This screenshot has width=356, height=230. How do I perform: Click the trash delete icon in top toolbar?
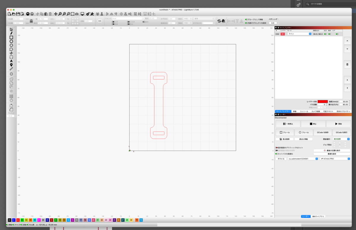tap(50, 14)
